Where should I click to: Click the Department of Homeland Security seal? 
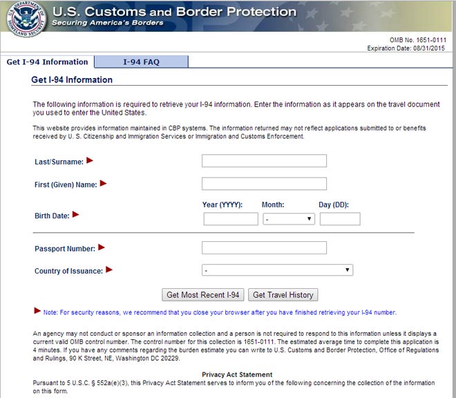(26, 19)
